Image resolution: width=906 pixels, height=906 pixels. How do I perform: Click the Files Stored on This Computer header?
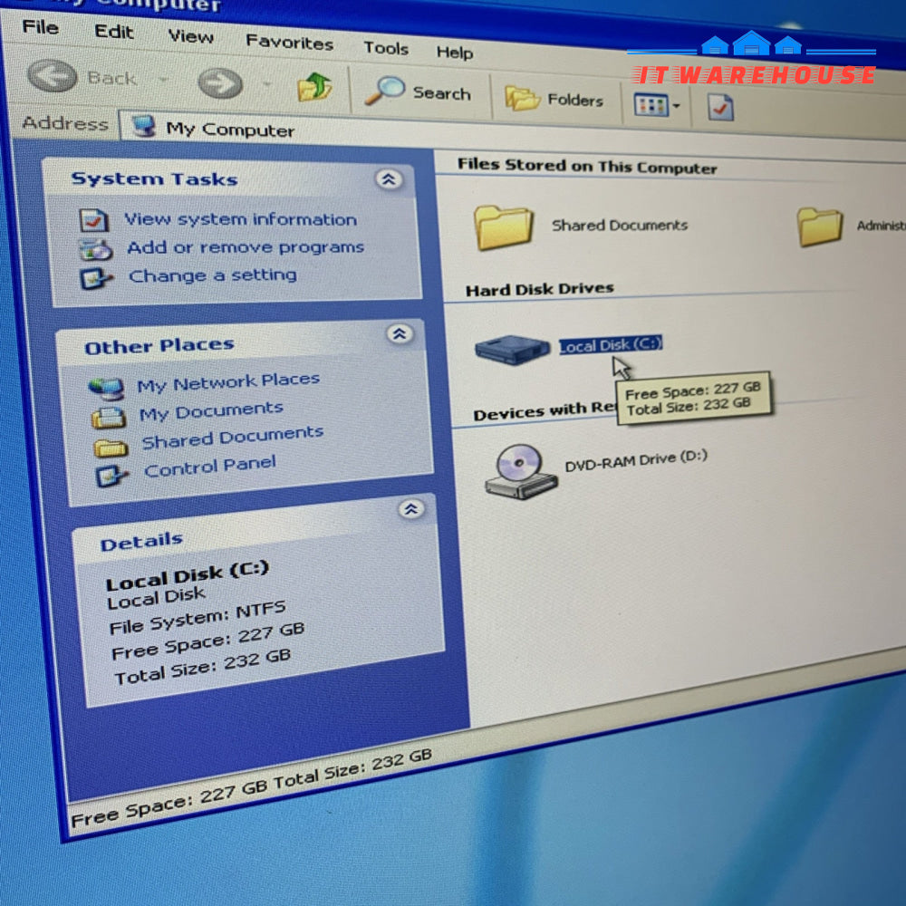click(587, 167)
